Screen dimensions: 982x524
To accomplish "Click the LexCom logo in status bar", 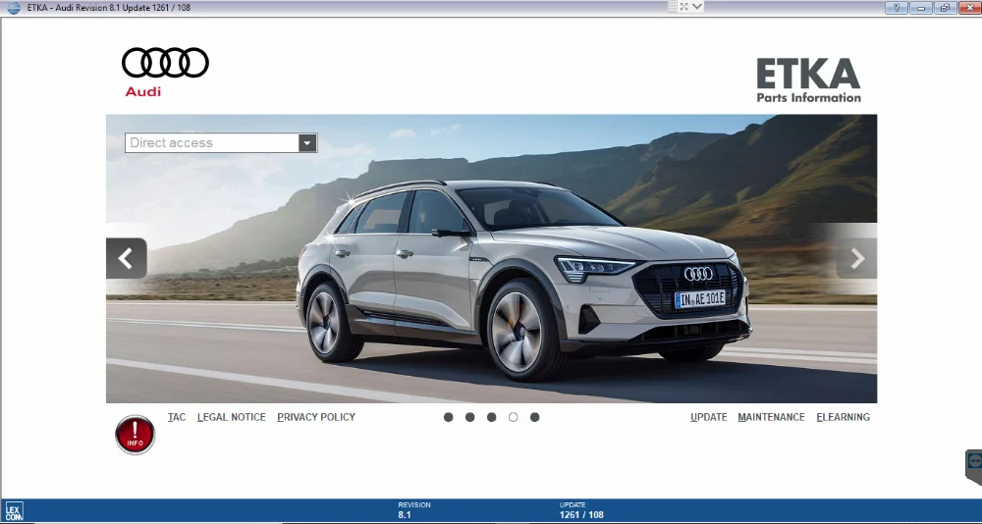I will point(14,511).
